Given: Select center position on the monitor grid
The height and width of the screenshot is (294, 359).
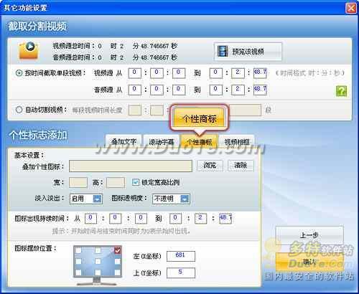Looking at the screenshot, I should [x=98, y=261].
